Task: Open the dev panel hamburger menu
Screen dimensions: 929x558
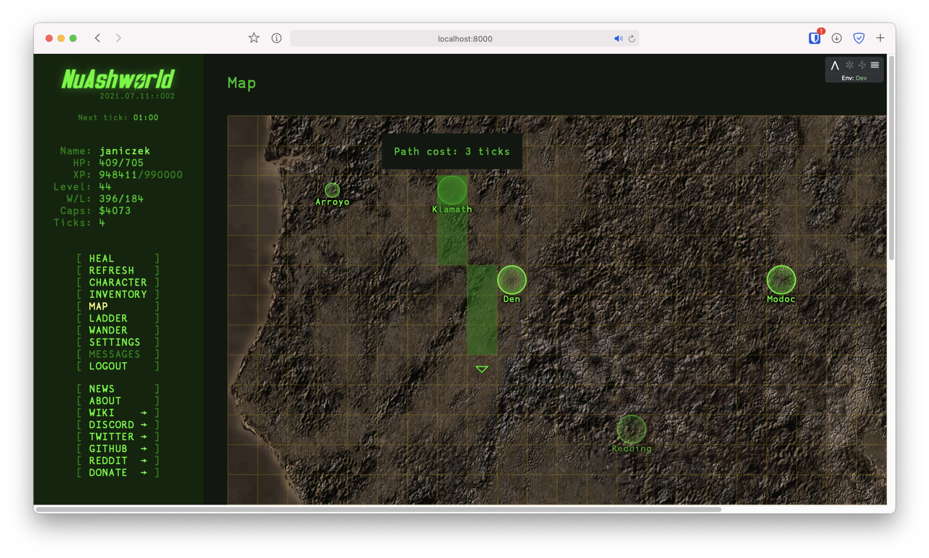Action: coord(875,65)
